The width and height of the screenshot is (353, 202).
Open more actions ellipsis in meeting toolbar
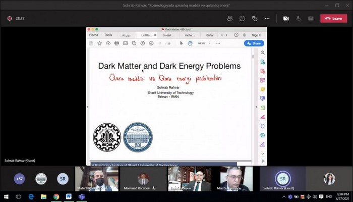pyautogui.click(x=267, y=18)
